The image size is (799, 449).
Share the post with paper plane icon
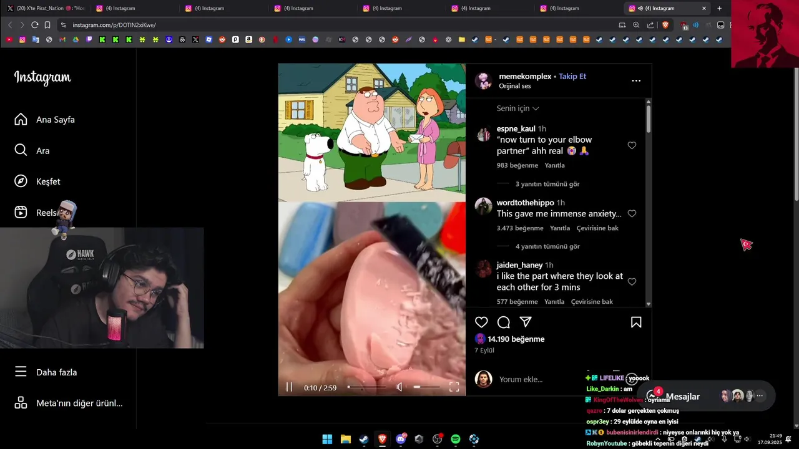coord(526,322)
